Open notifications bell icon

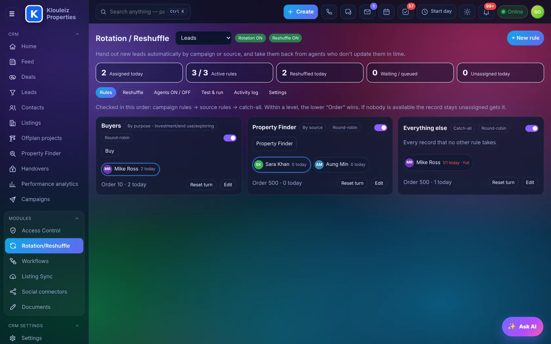point(486,12)
